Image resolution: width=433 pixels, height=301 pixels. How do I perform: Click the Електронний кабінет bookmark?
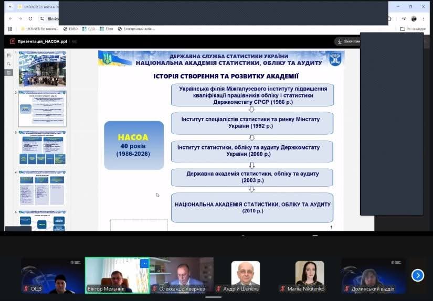coord(136,29)
